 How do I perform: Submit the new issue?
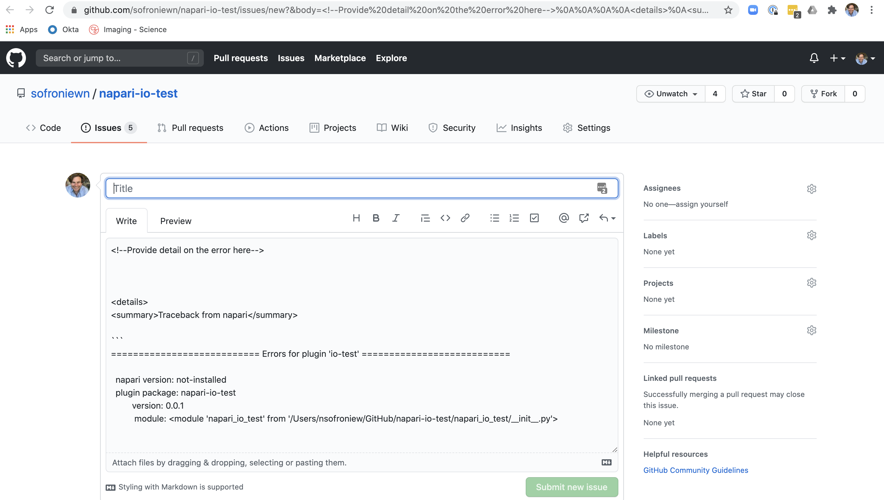point(571,487)
